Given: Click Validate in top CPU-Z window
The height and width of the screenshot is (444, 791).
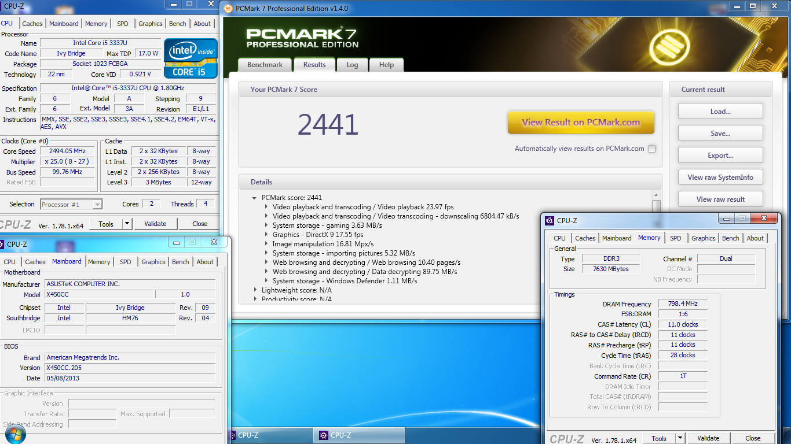Looking at the screenshot, I should pyautogui.click(x=155, y=224).
